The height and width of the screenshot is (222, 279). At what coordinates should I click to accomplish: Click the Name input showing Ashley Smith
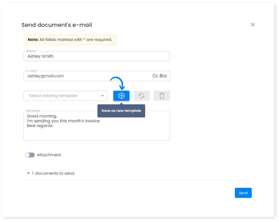96,56
